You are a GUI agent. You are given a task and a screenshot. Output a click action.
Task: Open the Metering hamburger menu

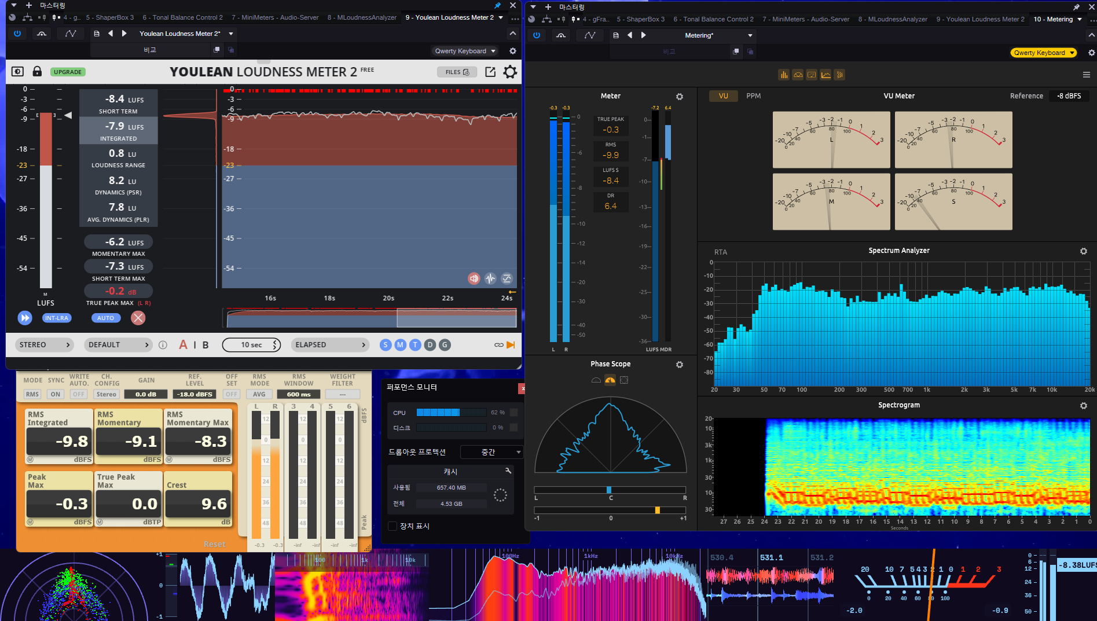point(1086,75)
